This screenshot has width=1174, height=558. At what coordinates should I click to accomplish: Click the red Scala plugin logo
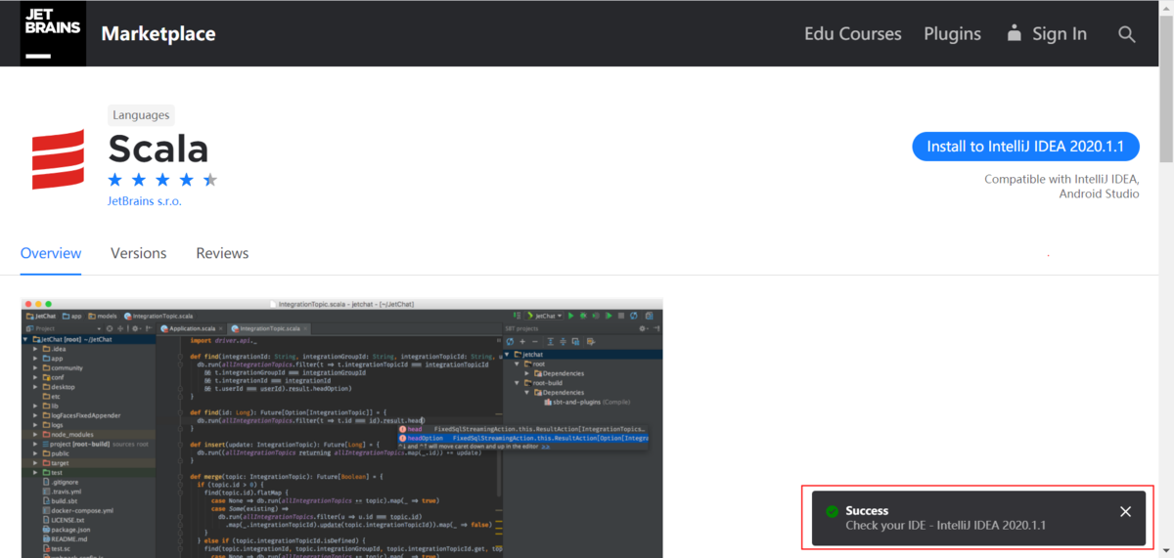pyautogui.click(x=59, y=159)
